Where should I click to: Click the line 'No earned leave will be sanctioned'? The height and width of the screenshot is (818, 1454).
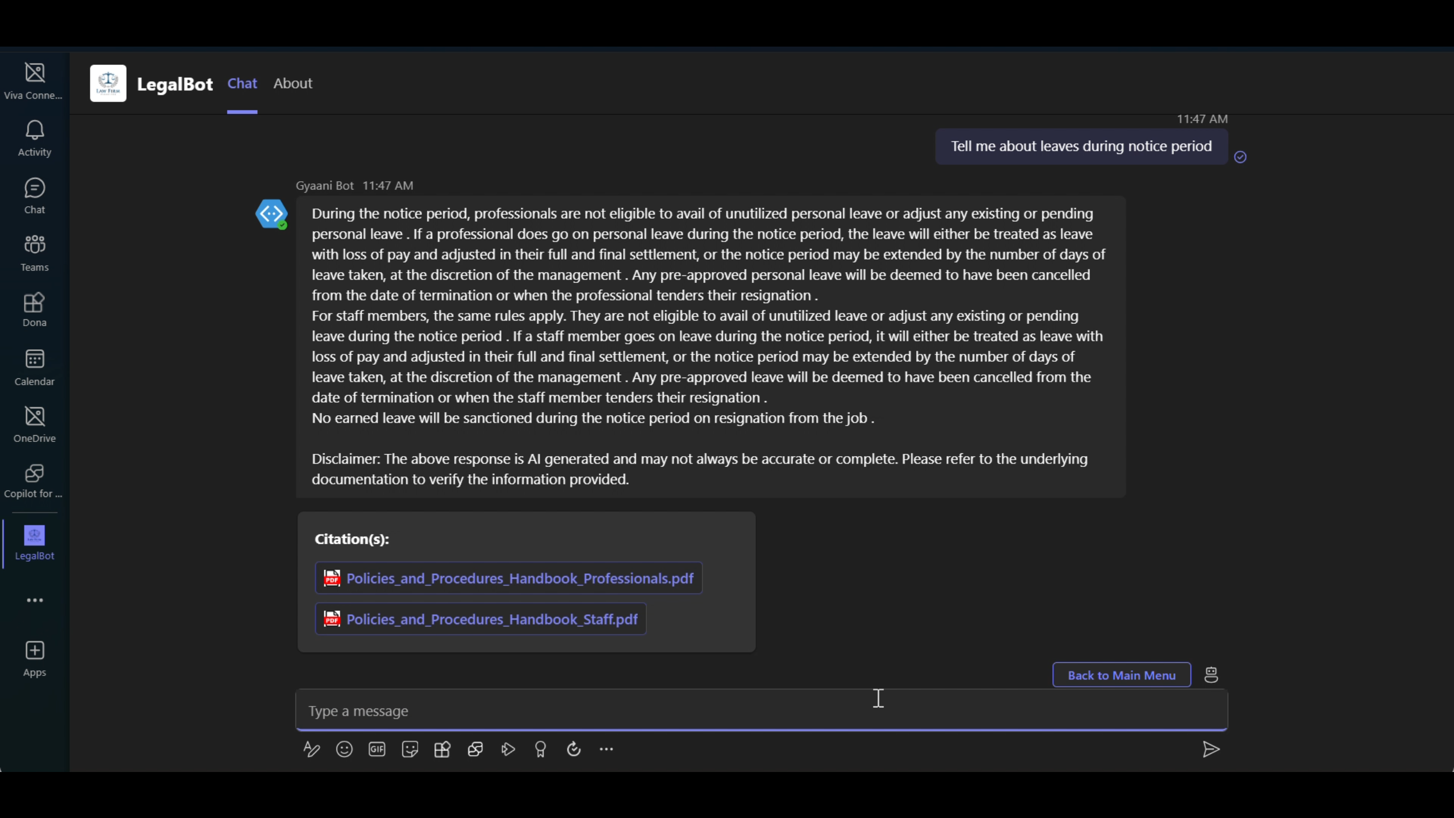(x=593, y=418)
